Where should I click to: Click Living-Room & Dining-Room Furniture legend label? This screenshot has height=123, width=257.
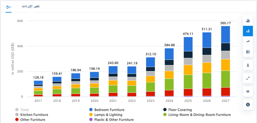[199, 115]
